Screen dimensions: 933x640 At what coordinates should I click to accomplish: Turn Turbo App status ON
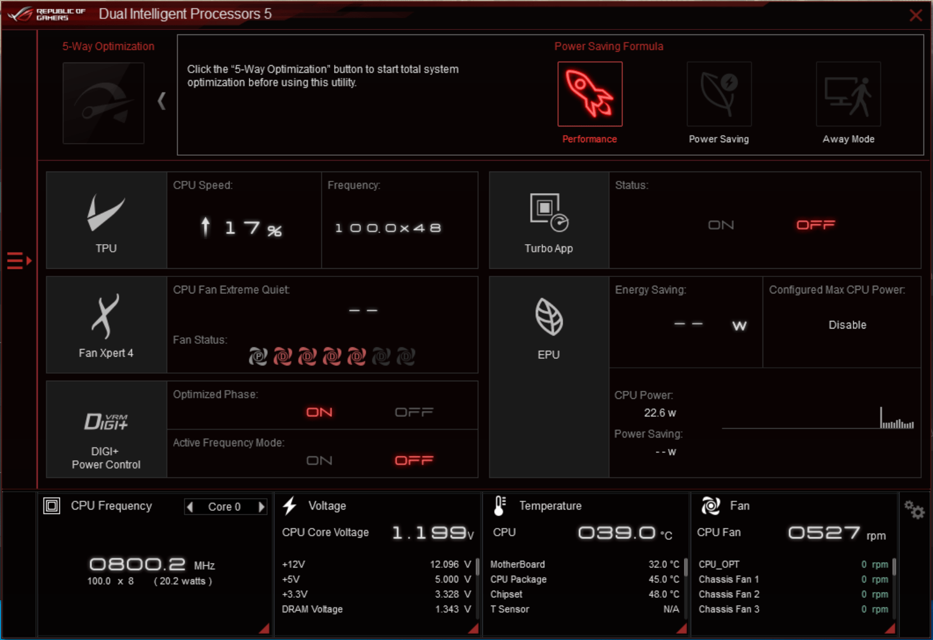click(721, 225)
